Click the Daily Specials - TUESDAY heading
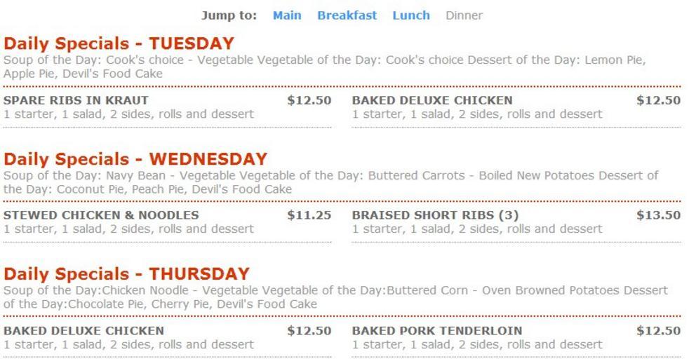The height and width of the screenshot is (359, 689). click(x=119, y=43)
